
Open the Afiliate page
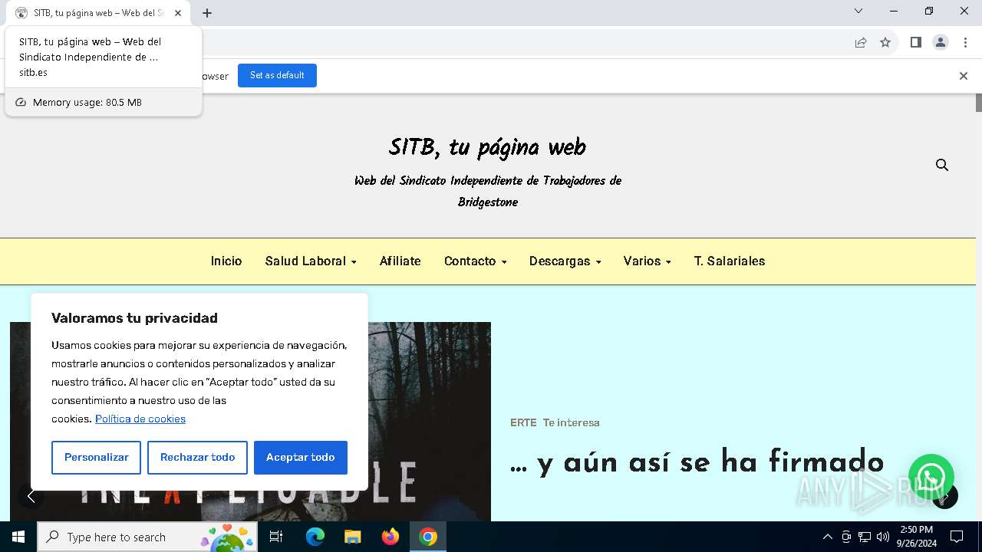pyautogui.click(x=400, y=261)
